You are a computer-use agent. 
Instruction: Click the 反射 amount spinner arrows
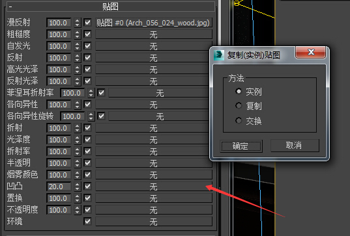point(77,58)
